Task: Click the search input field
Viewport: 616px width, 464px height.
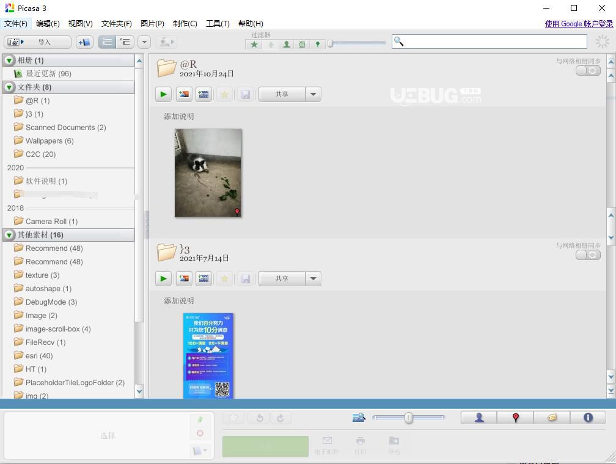Action: (x=489, y=42)
